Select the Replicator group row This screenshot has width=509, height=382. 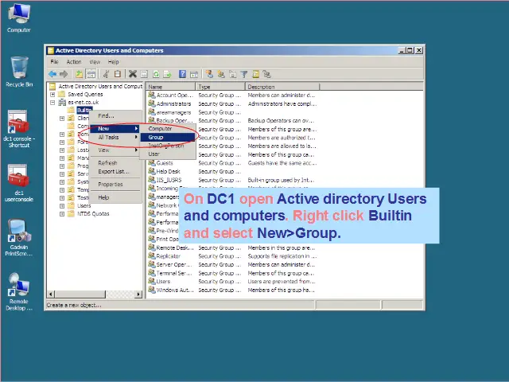click(233, 256)
